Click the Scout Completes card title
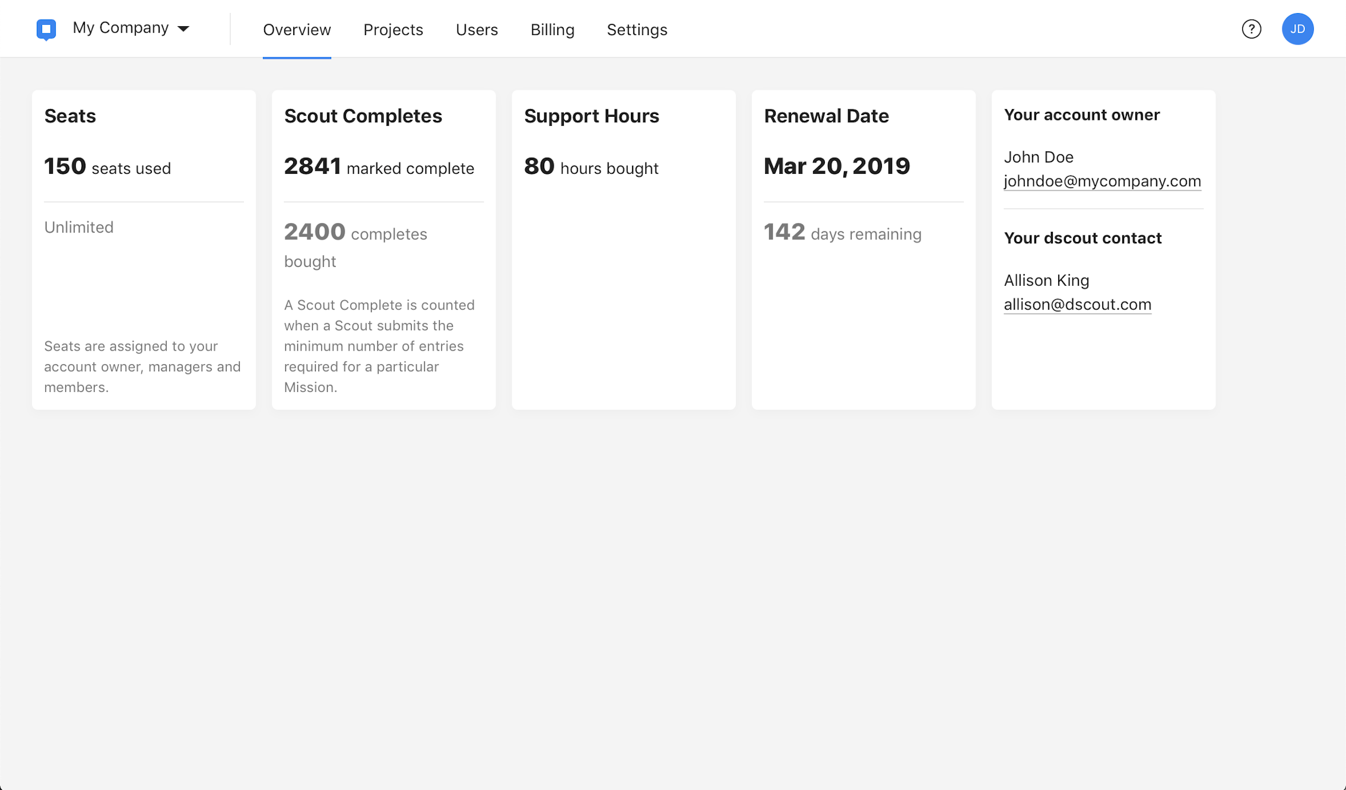The height and width of the screenshot is (790, 1346). coord(363,116)
